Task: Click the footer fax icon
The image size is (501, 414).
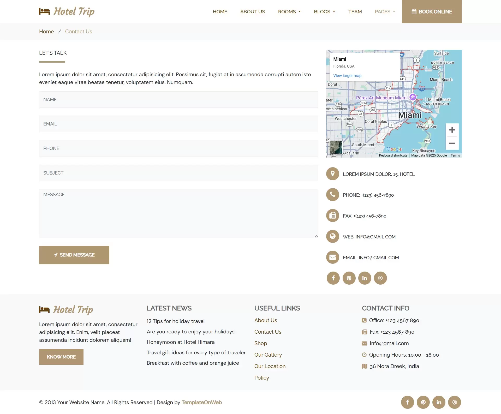Action: pos(365,332)
